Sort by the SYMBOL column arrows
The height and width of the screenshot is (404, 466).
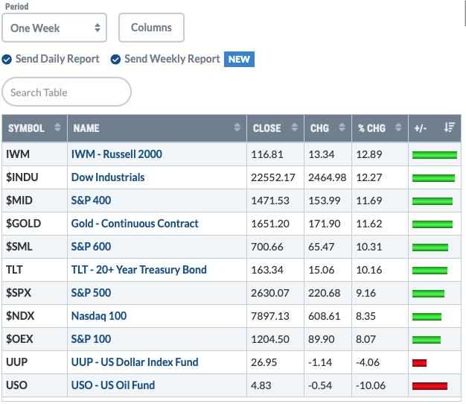[57, 127]
